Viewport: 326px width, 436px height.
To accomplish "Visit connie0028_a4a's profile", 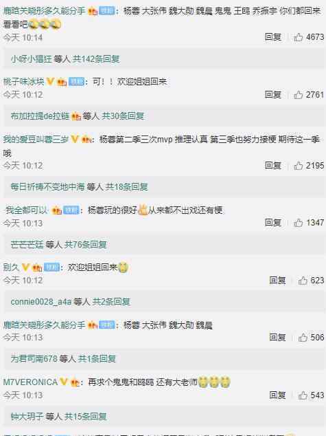I will [x=41, y=302].
